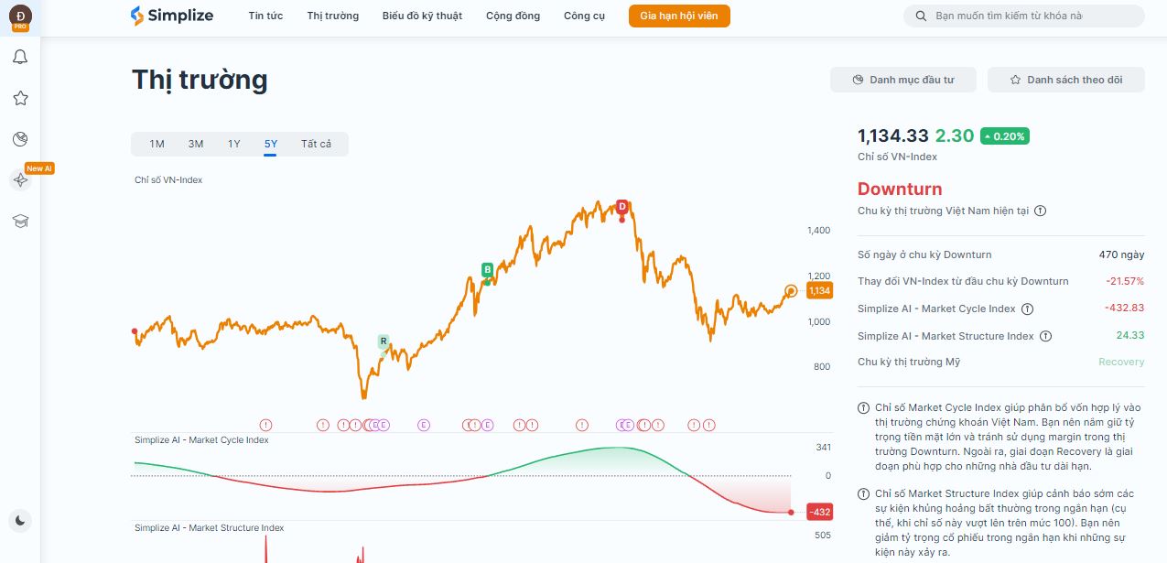
Task: Open the New AI sparkle icon
Action: (20, 180)
